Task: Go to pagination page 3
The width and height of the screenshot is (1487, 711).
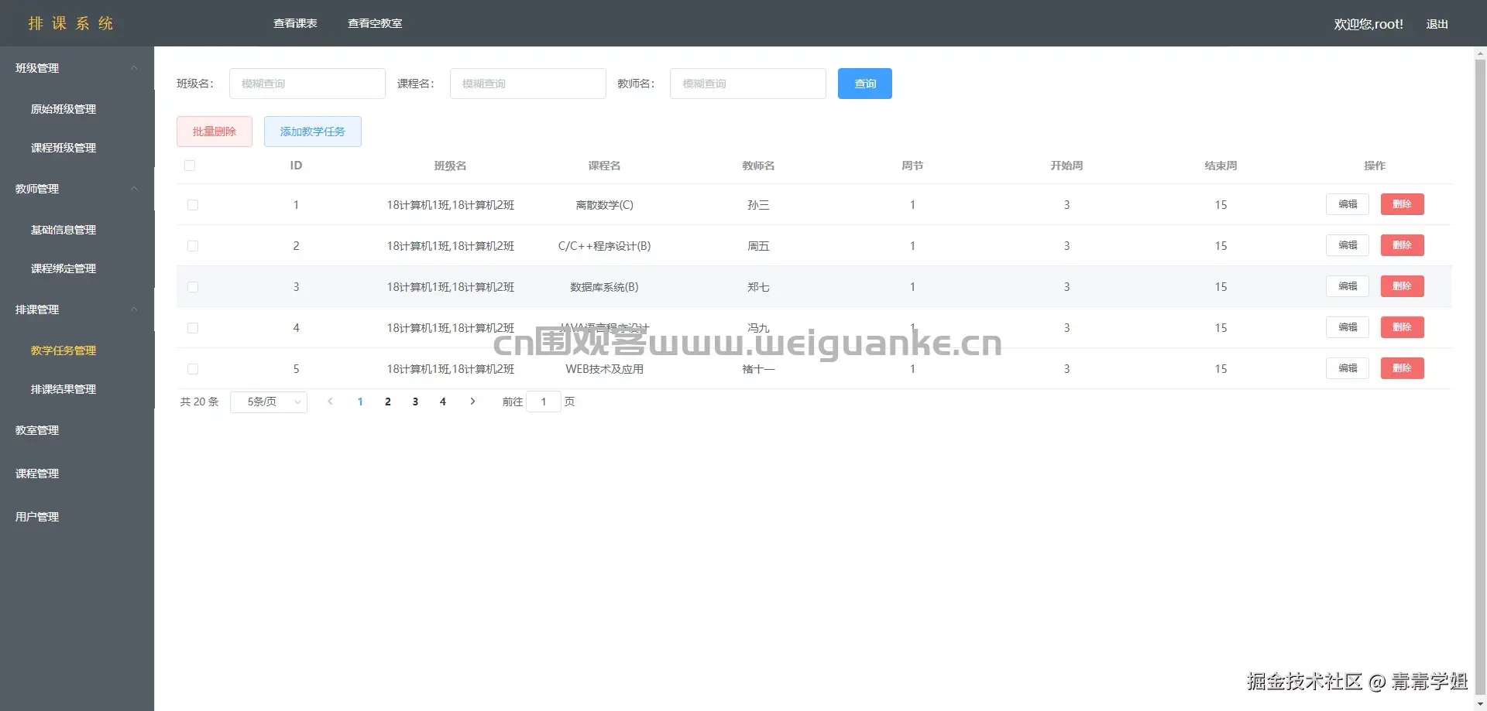Action: coord(415,402)
